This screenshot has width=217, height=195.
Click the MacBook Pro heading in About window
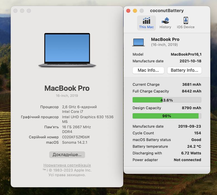click(67, 88)
